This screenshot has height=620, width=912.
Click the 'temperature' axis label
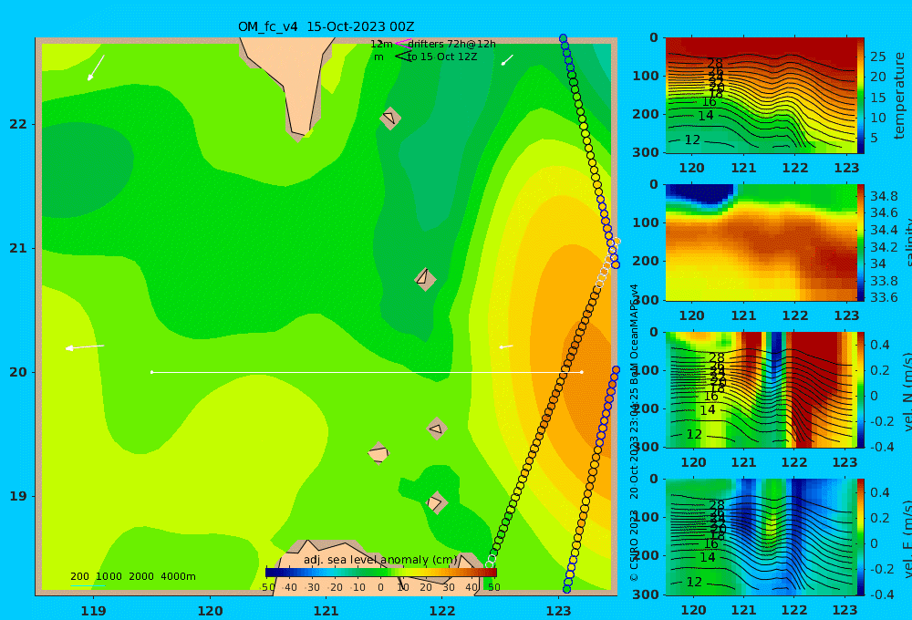click(x=899, y=96)
